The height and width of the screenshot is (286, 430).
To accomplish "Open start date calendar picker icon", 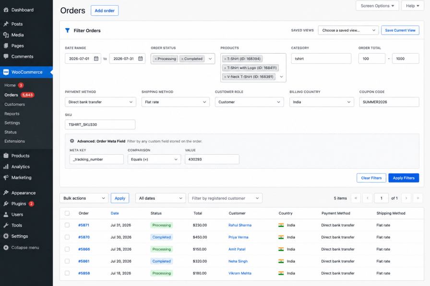I will point(96,58).
